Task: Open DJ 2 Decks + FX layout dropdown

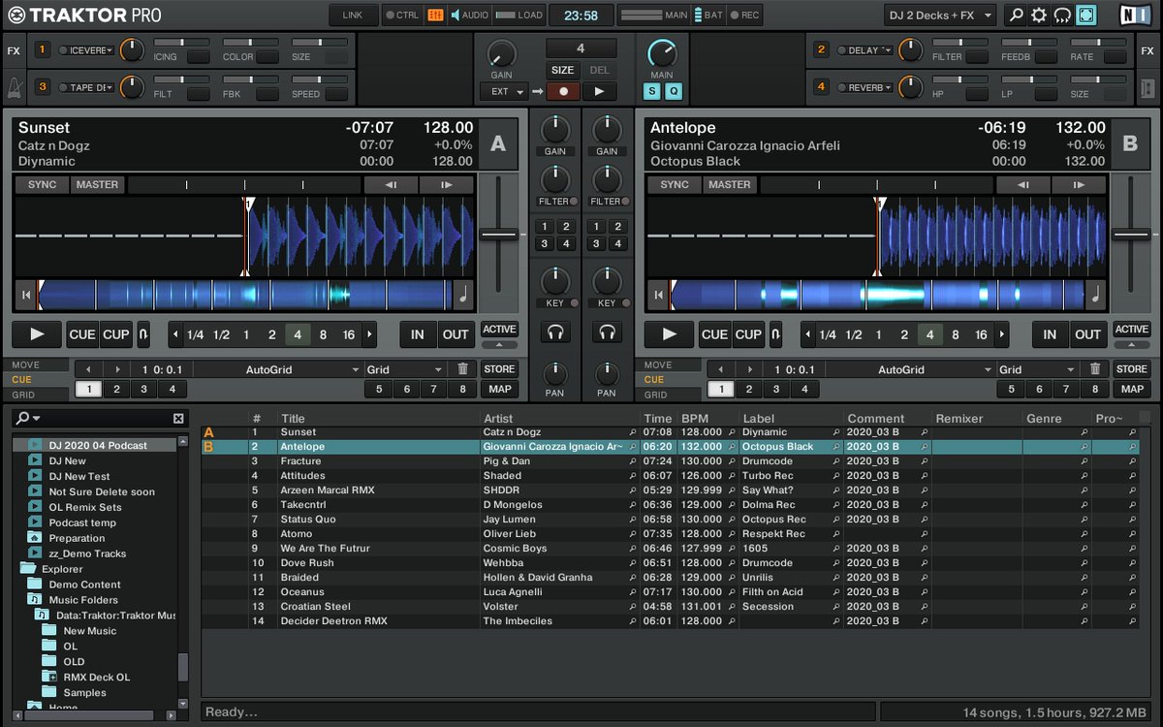Action: click(x=939, y=15)
